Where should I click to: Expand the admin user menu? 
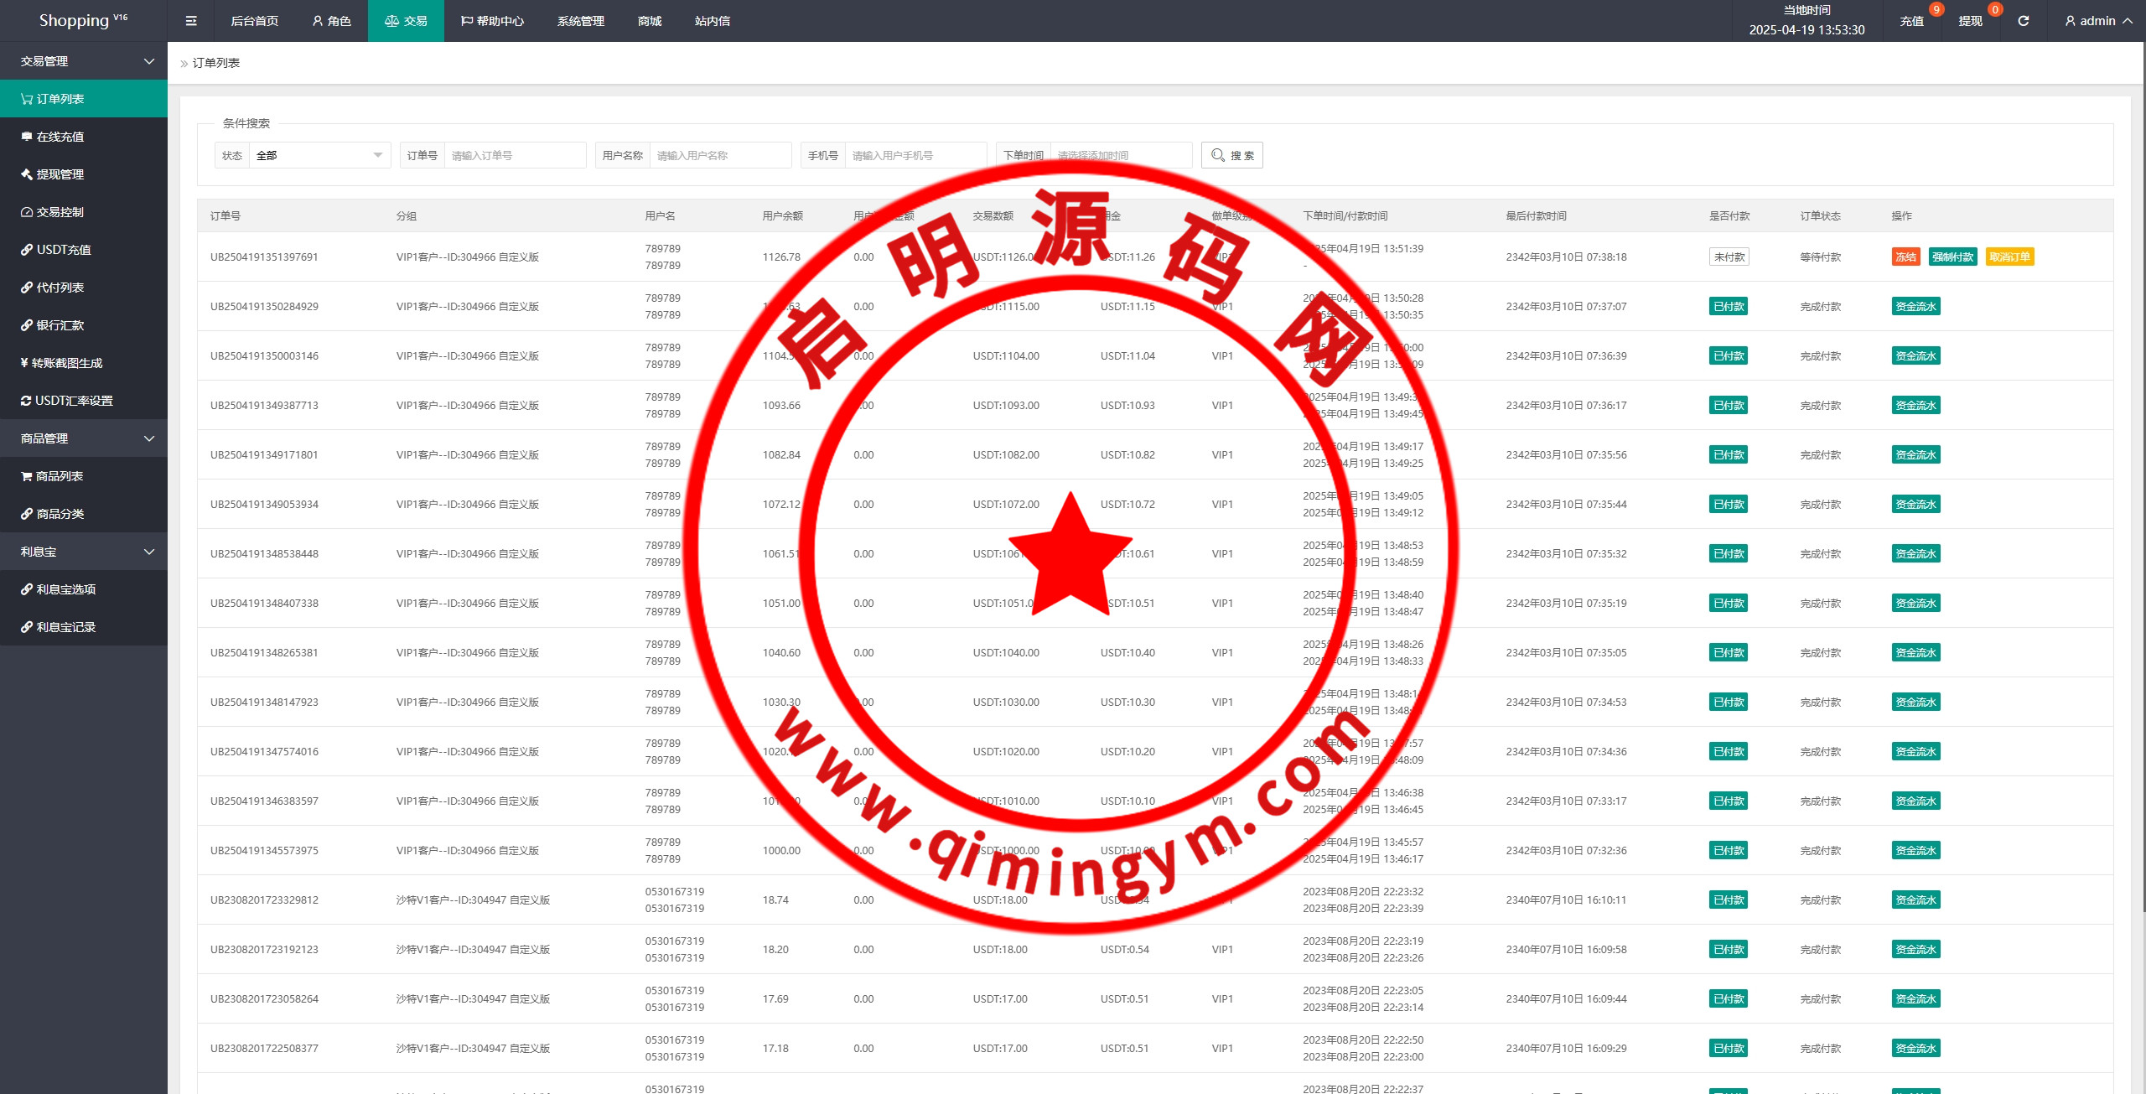coord(2098,21)
